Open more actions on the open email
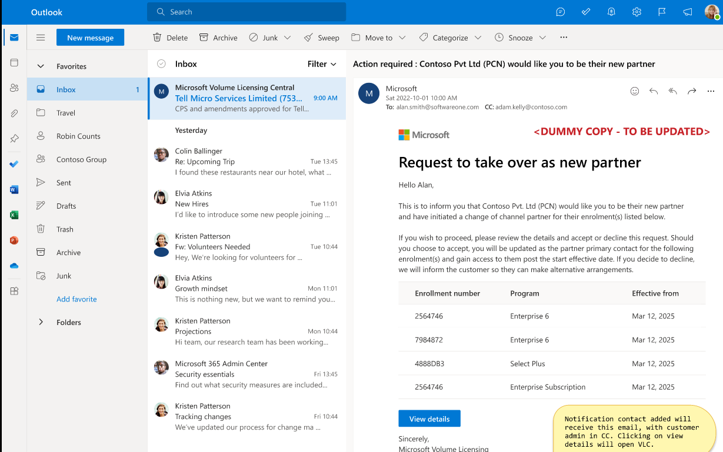723x452 pixels. coord(711,91)
